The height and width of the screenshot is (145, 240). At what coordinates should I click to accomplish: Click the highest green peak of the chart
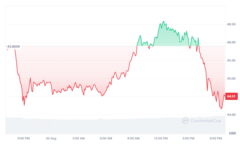pyautogui.click(x=164, y=21)
